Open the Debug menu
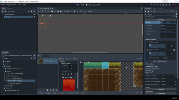The image size is (179, 100). (x=14, y=5)
